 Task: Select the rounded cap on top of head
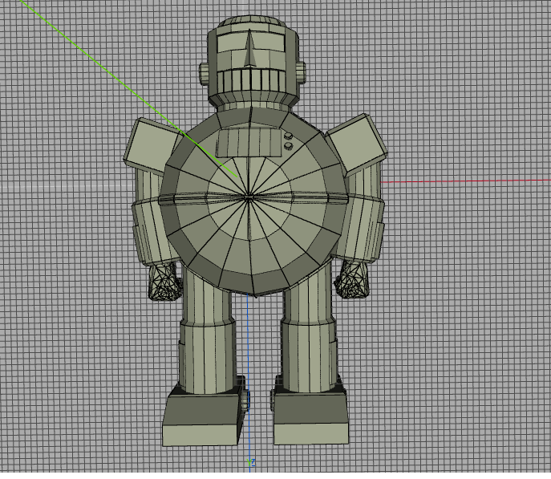pos(250,20)
